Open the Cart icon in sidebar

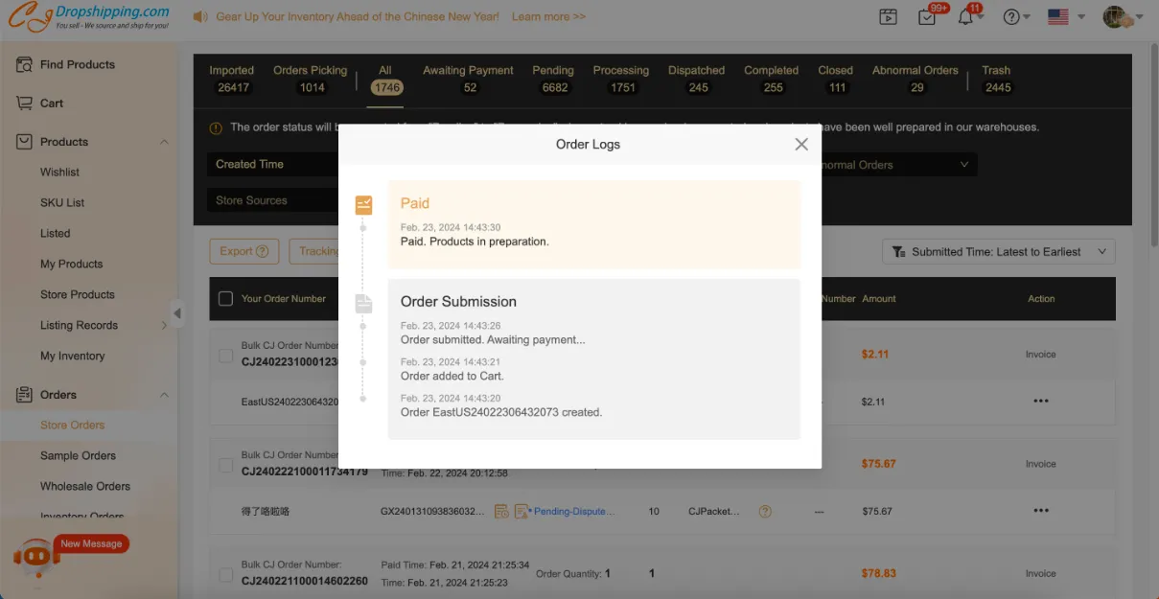(x=25, y=104)
